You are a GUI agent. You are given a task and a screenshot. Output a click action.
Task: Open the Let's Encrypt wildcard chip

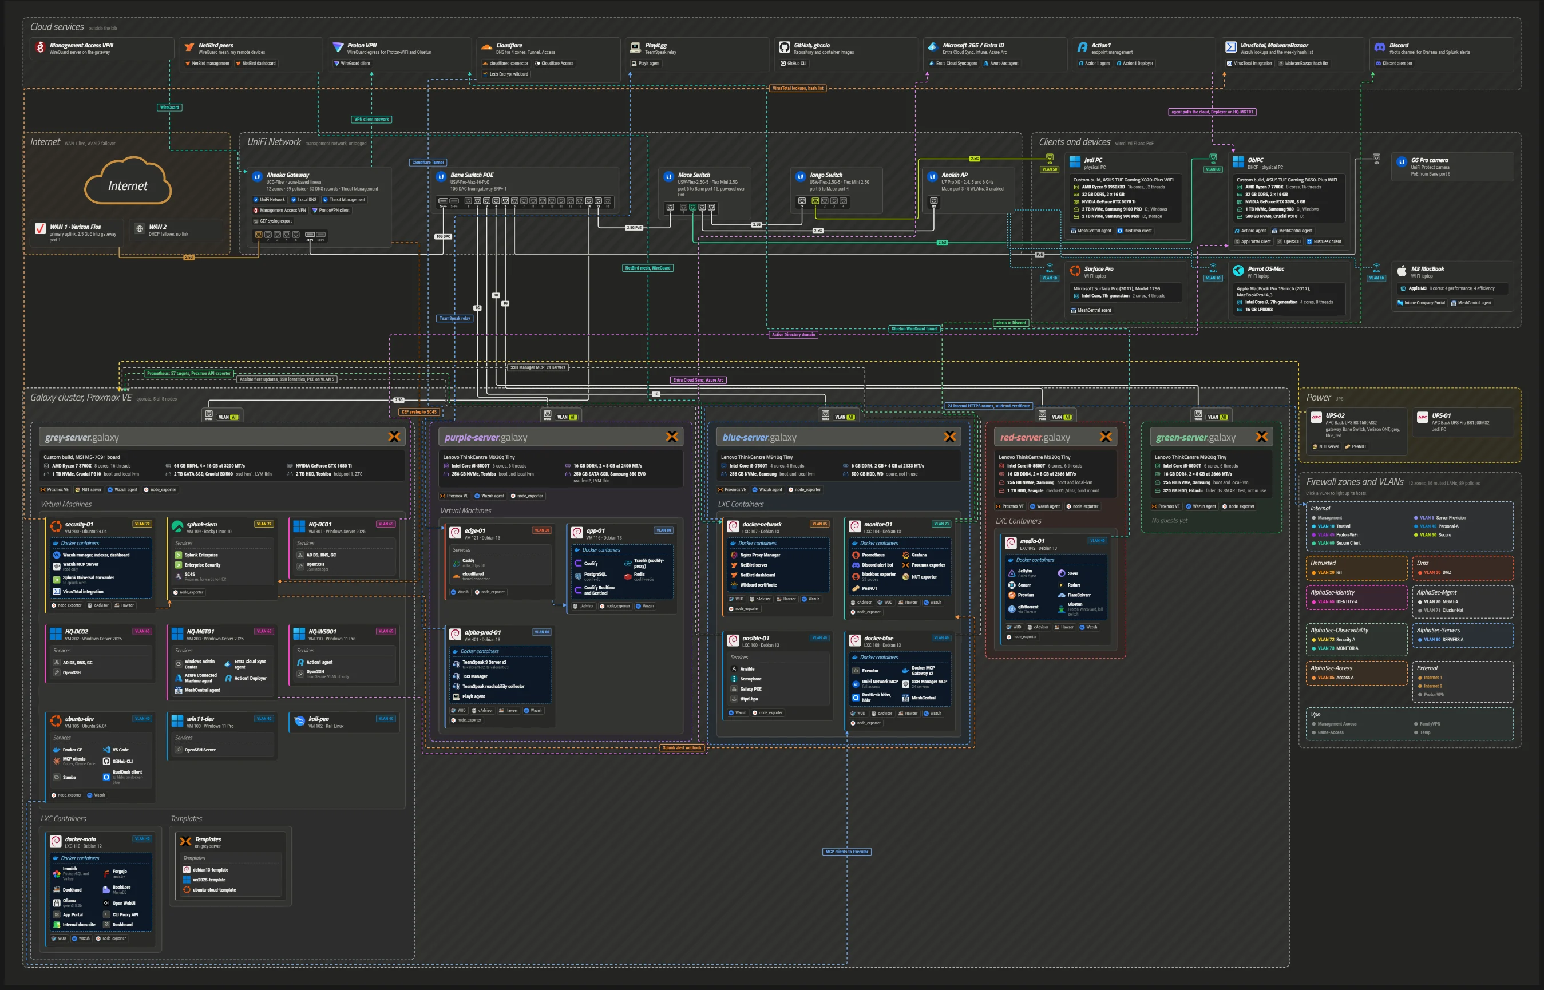[505, 74]
